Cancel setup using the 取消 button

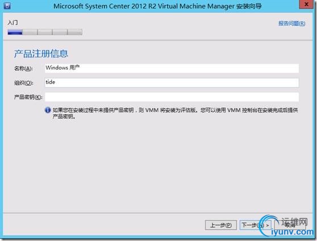pos(290,225)
